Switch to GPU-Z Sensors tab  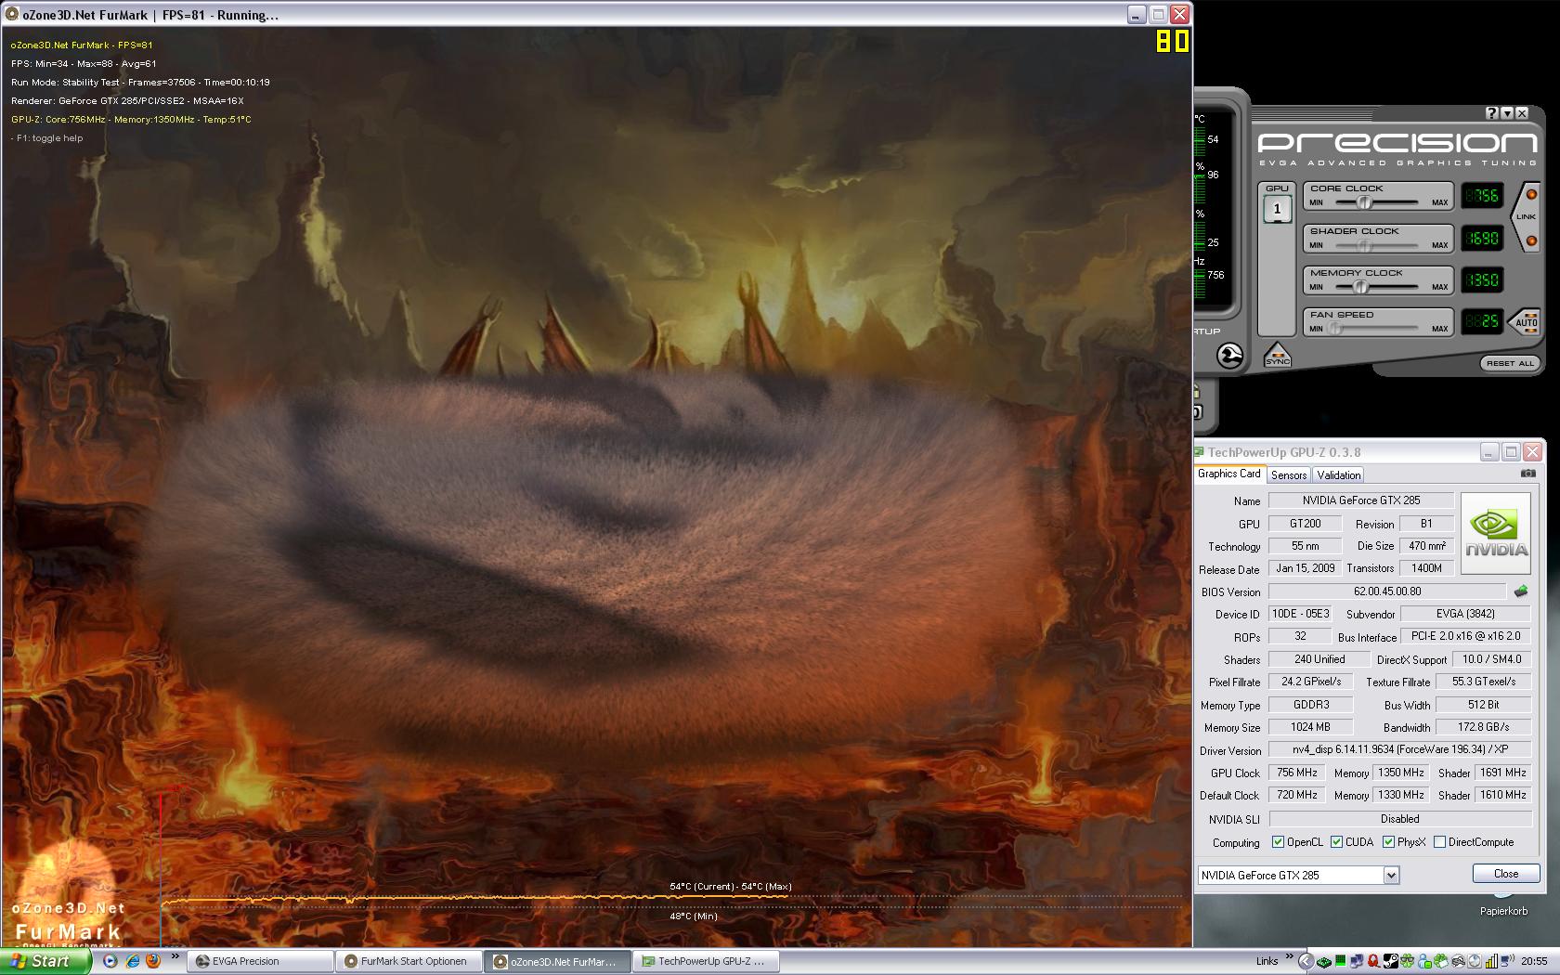click(x=1289, y=475)
